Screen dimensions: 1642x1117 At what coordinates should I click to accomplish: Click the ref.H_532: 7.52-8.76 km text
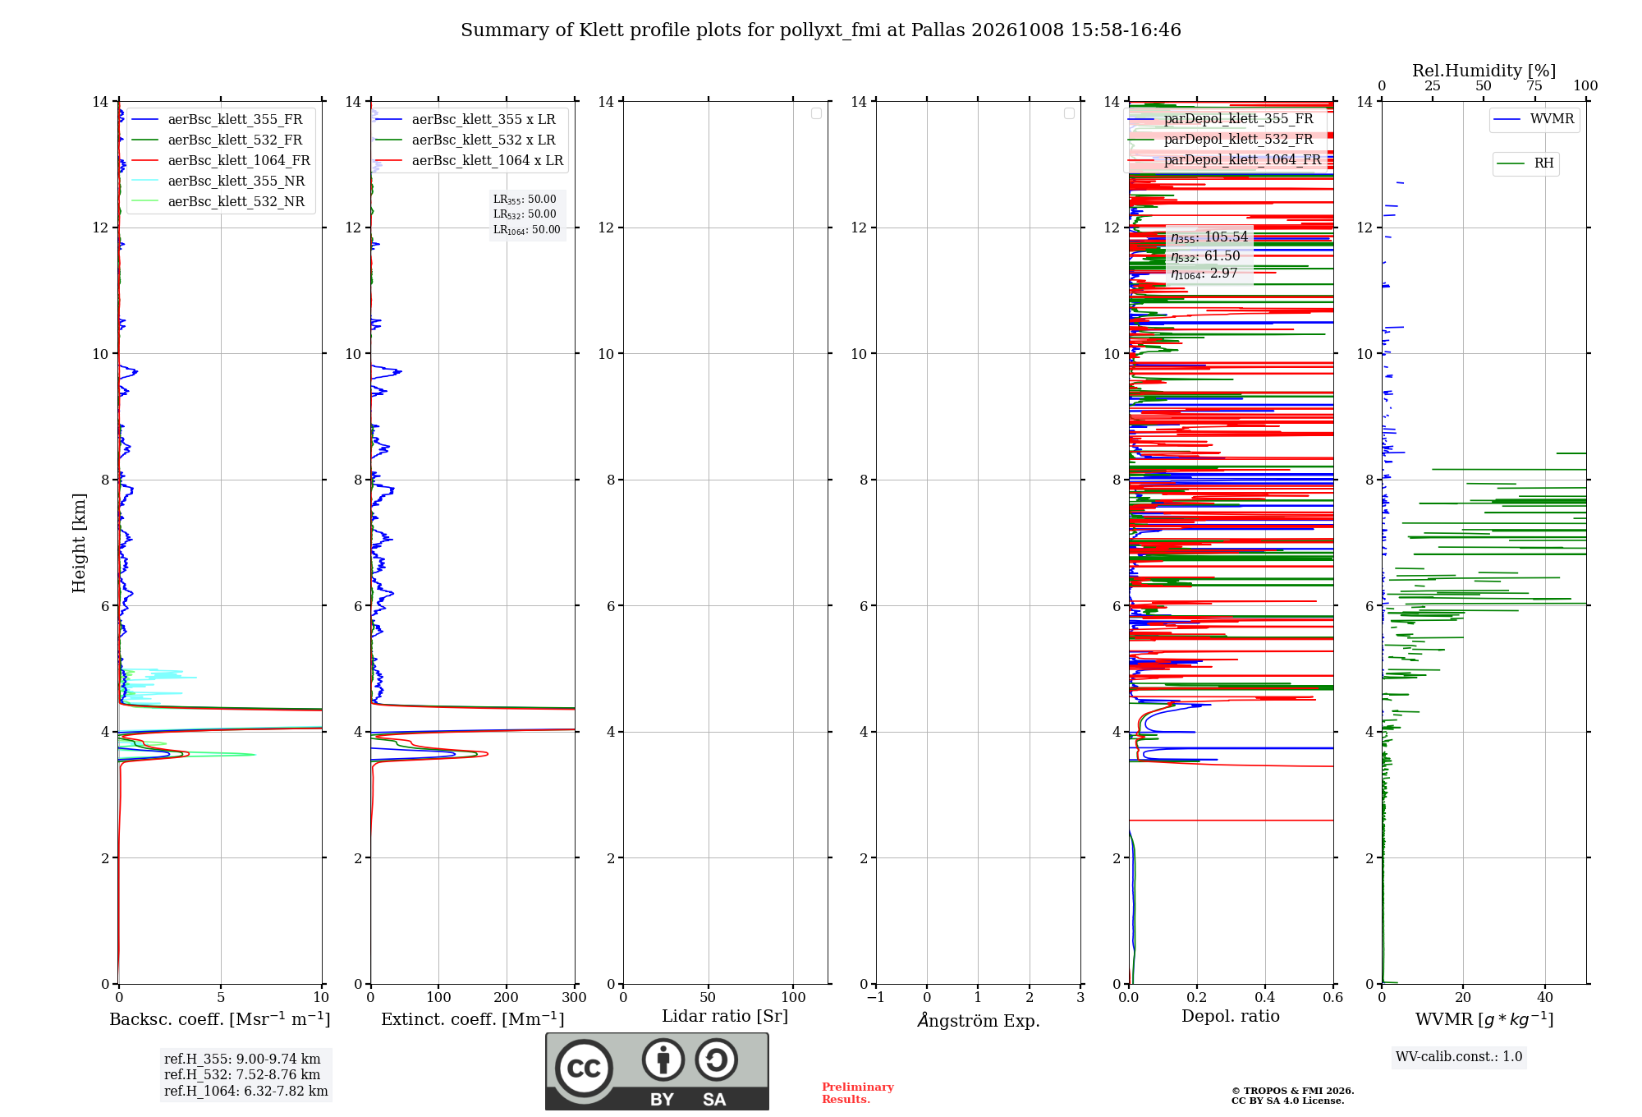[242, 1075]
